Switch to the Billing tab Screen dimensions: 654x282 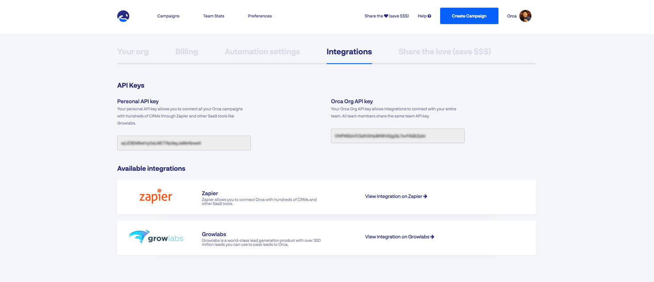click(x=187, y=52)
